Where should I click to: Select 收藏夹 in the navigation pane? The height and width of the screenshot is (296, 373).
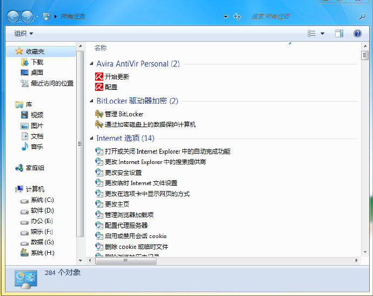(41, 51)
